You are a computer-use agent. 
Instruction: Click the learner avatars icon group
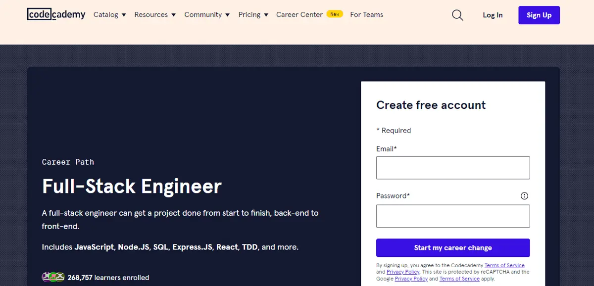click(53, 277)
